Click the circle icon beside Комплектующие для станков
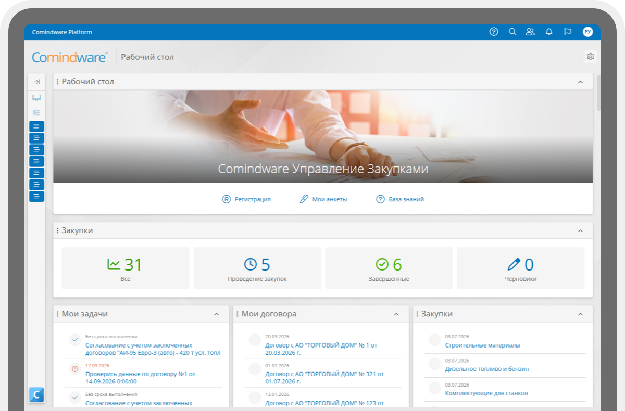The height and width of the screenshot is (411, 625). coord(434,388)
